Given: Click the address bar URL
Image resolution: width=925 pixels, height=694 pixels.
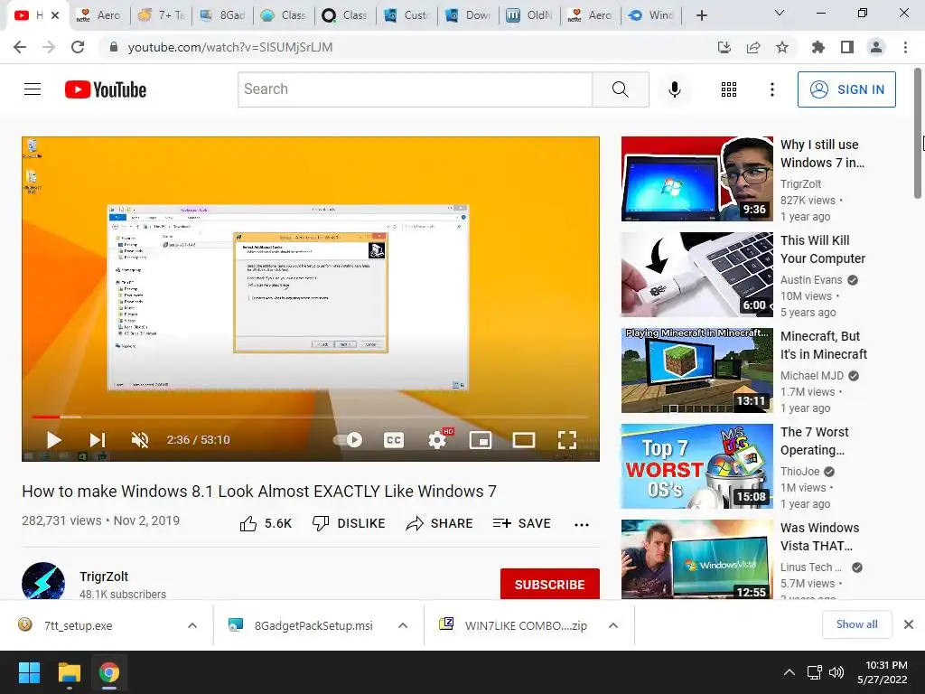Looking at the screenshot, I should click(230, 47).
